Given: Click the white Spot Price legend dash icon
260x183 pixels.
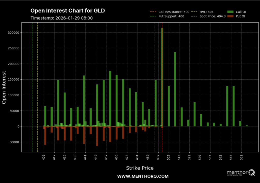Looking at the screenshot, I should click(x=194, y=16).
